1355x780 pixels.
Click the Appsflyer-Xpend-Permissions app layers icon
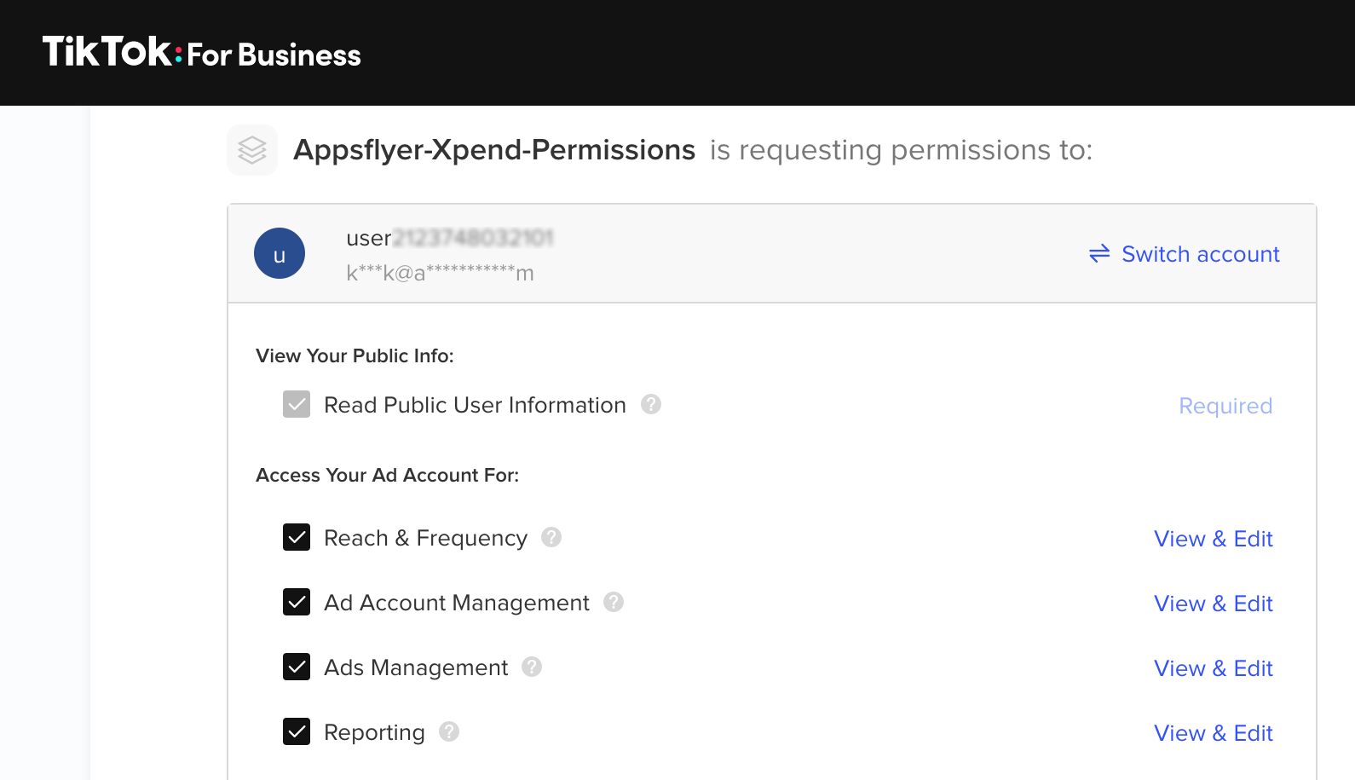pos(252,150)
